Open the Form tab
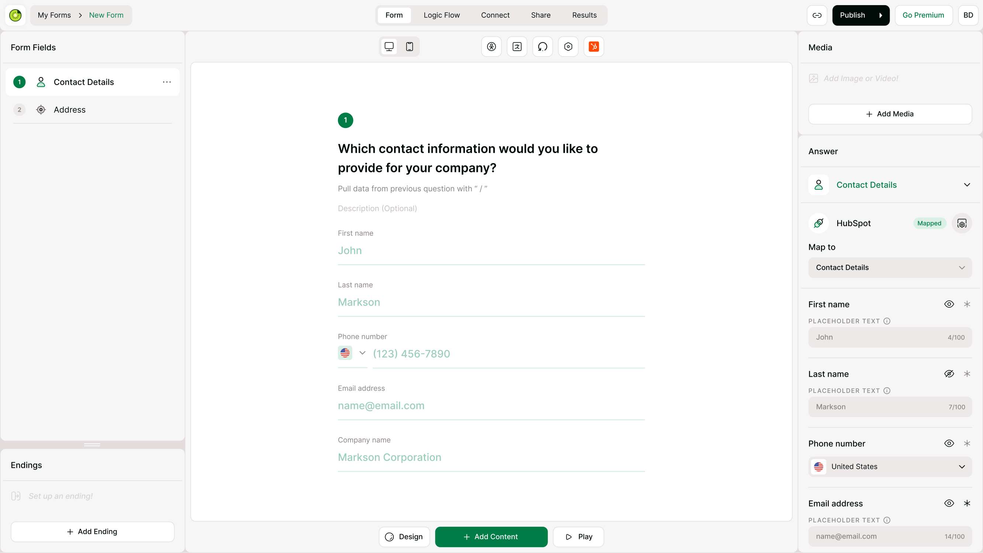 coord(394,15)
